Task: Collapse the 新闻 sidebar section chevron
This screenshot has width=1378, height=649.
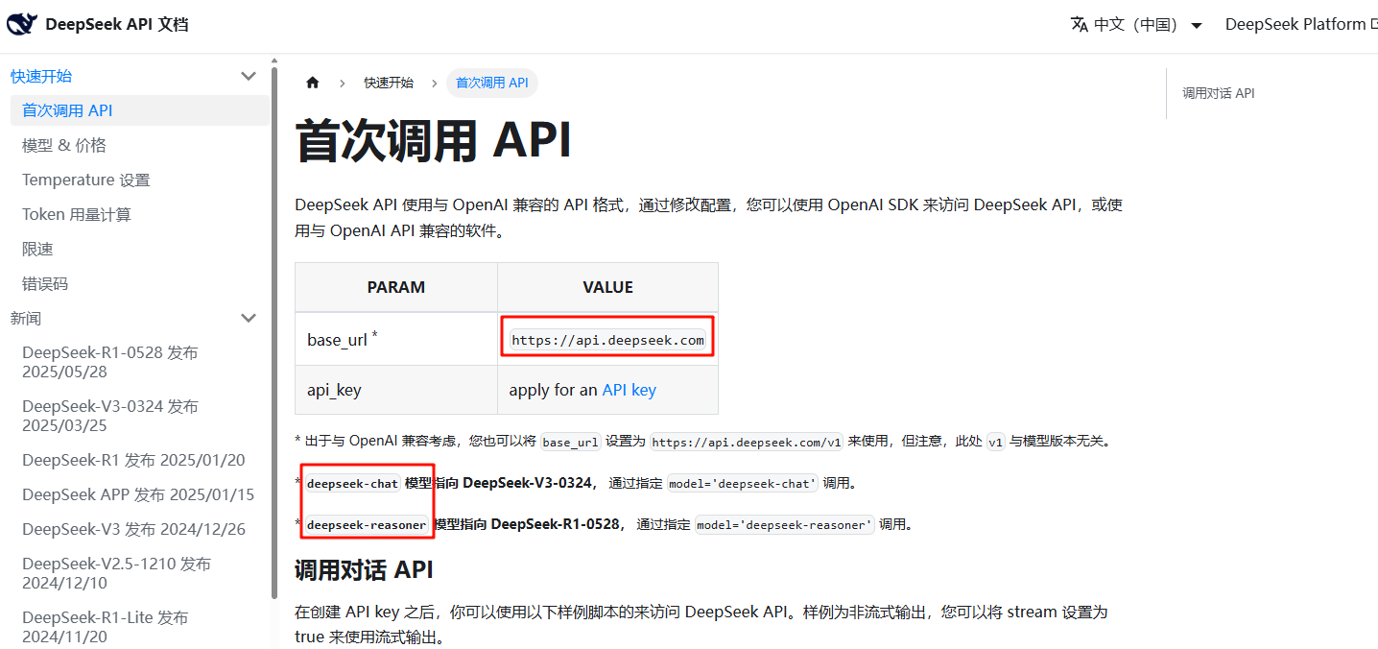Action: pos(249,318)
